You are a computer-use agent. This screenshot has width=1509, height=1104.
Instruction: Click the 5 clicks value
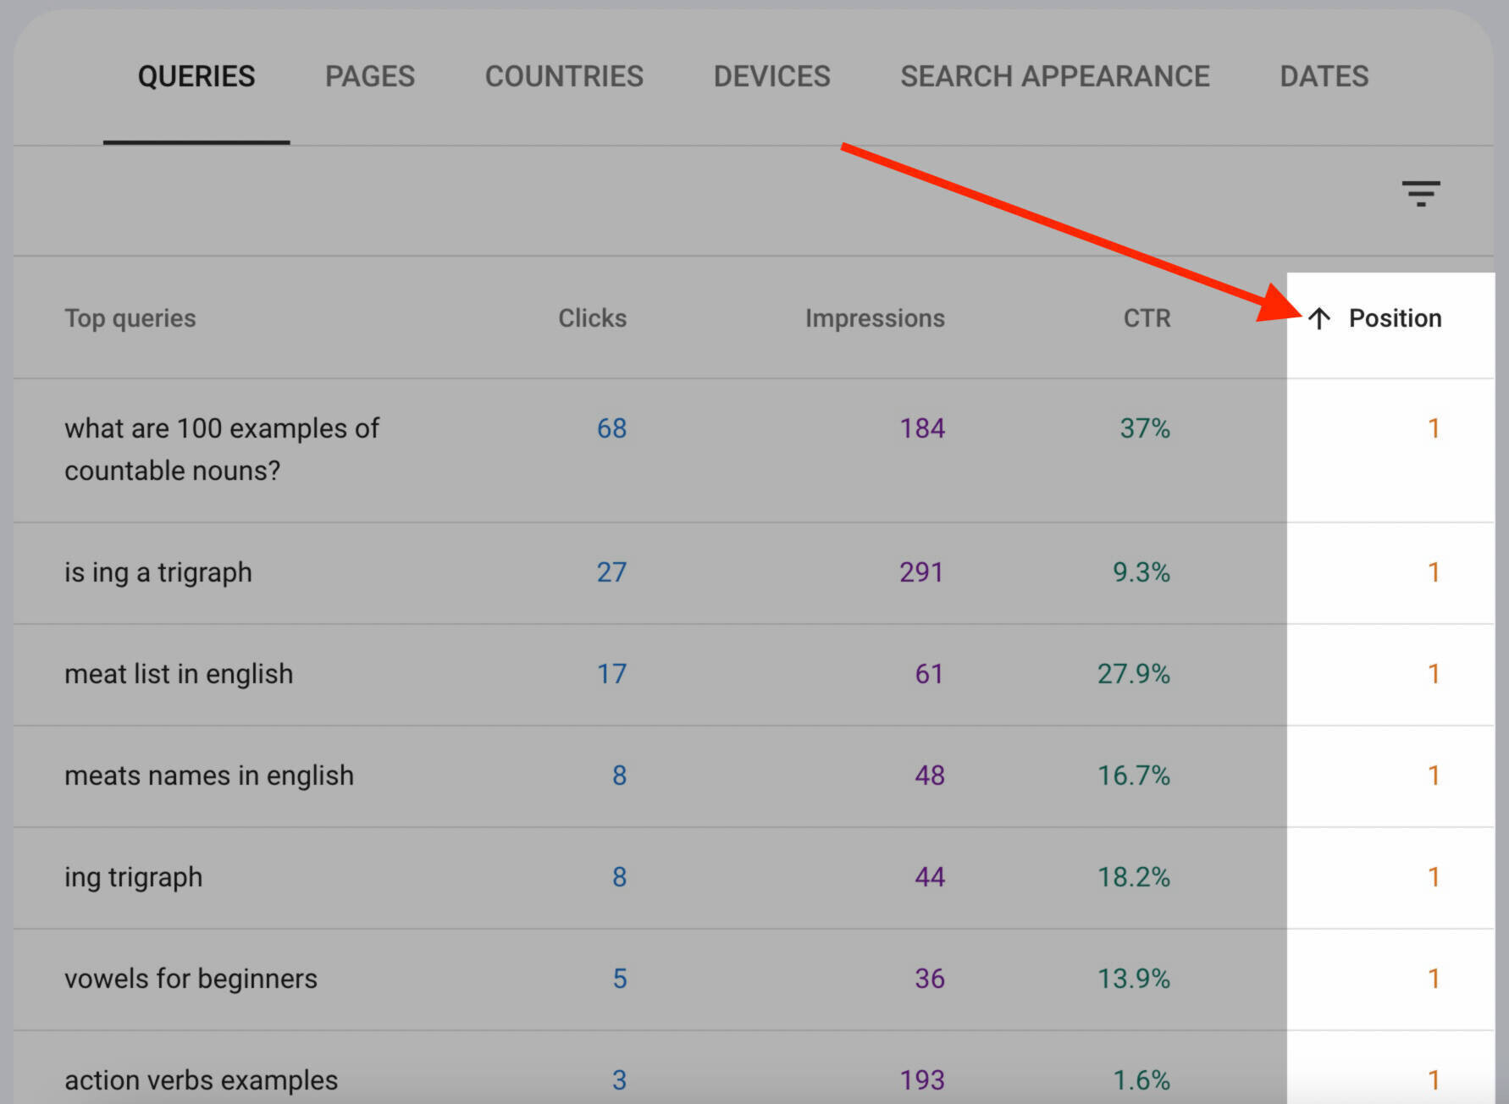620,979
